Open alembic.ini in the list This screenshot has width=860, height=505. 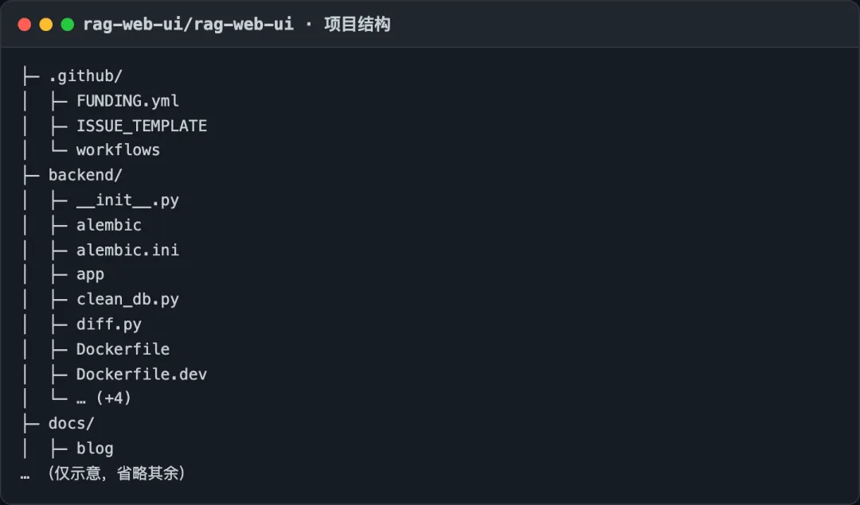tap(127, 250)
